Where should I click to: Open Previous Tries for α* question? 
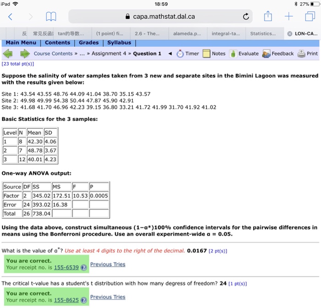(x=108, y=264)
